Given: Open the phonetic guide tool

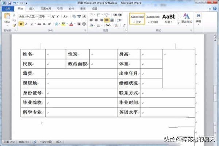Looking at the screenshot, I should click(x=79, y=17).
